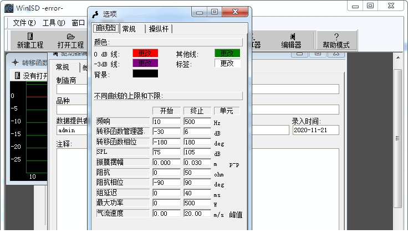The width and height of the screenshot is (408, 239).
Task: Click 转移函数相位 start field -180
Action: (166, 142)
